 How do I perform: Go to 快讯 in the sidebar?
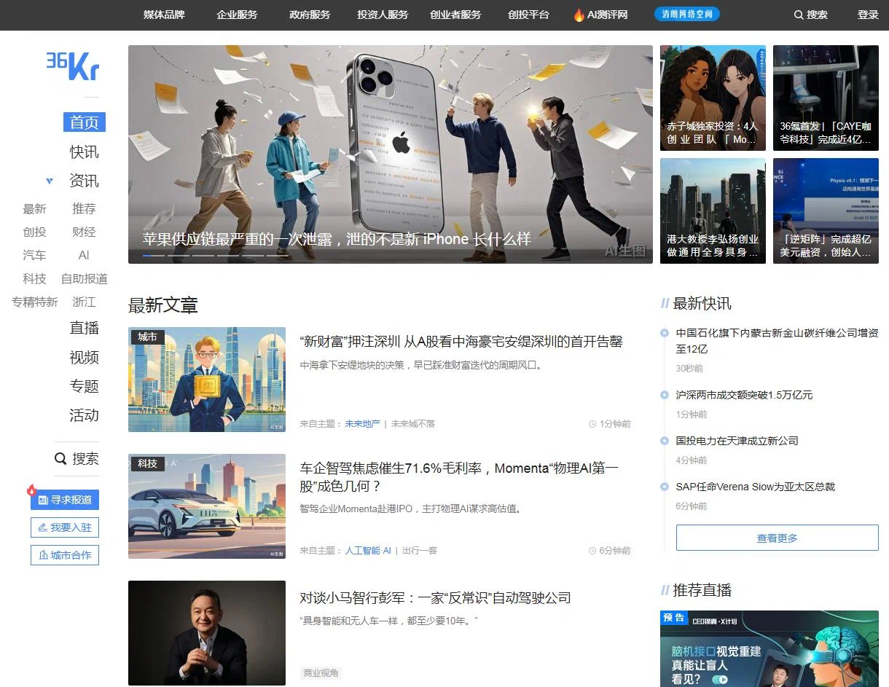[x=84, y=152]
